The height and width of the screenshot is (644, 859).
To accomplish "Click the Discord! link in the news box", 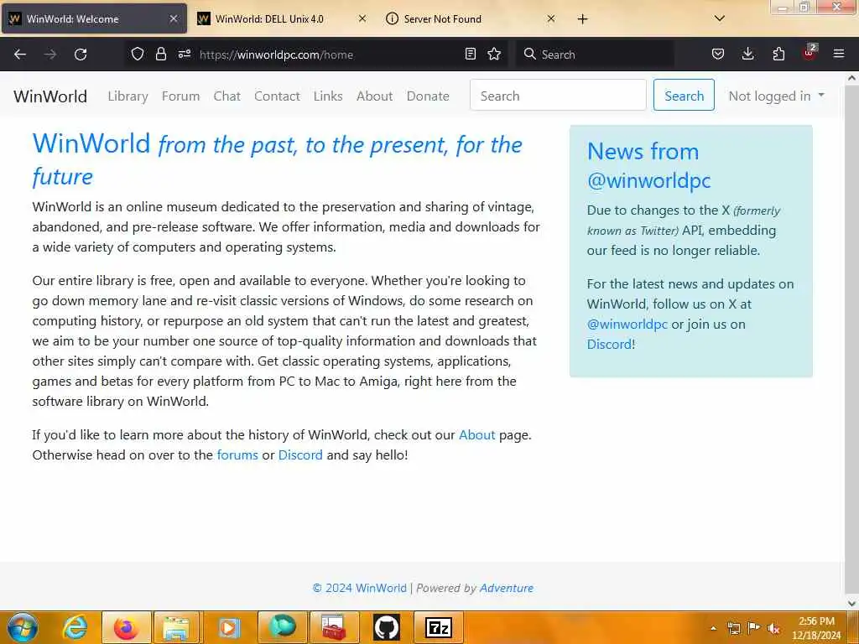I will click(x=611, y=345).
